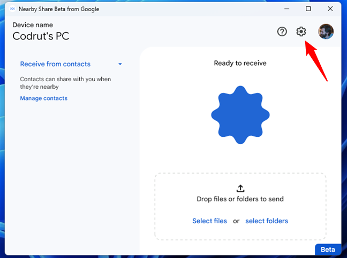The height and width of the screenshot is (258, 347).
Task: Click Select files link
Action: coord(209,221)
